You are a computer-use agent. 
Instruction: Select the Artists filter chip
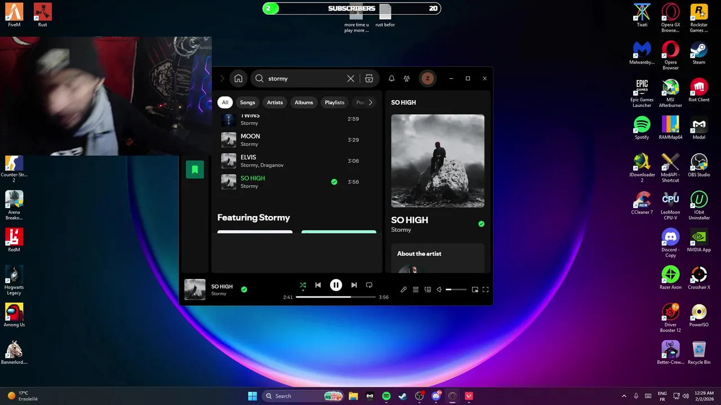click(275, 102)
